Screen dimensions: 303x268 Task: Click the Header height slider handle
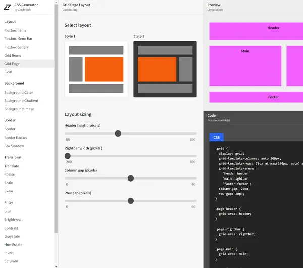[118, 133]
